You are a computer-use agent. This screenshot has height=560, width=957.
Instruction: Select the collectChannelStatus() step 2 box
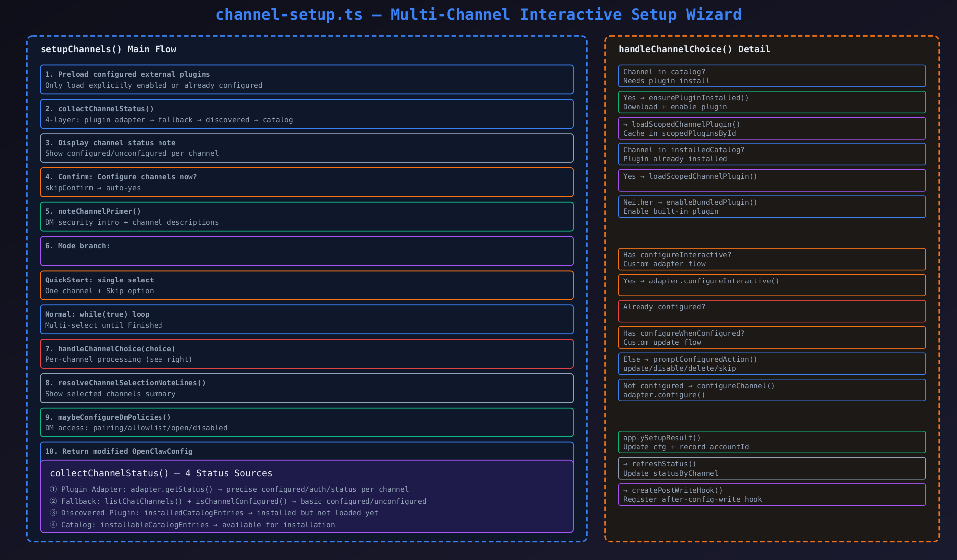pos(307,114)
